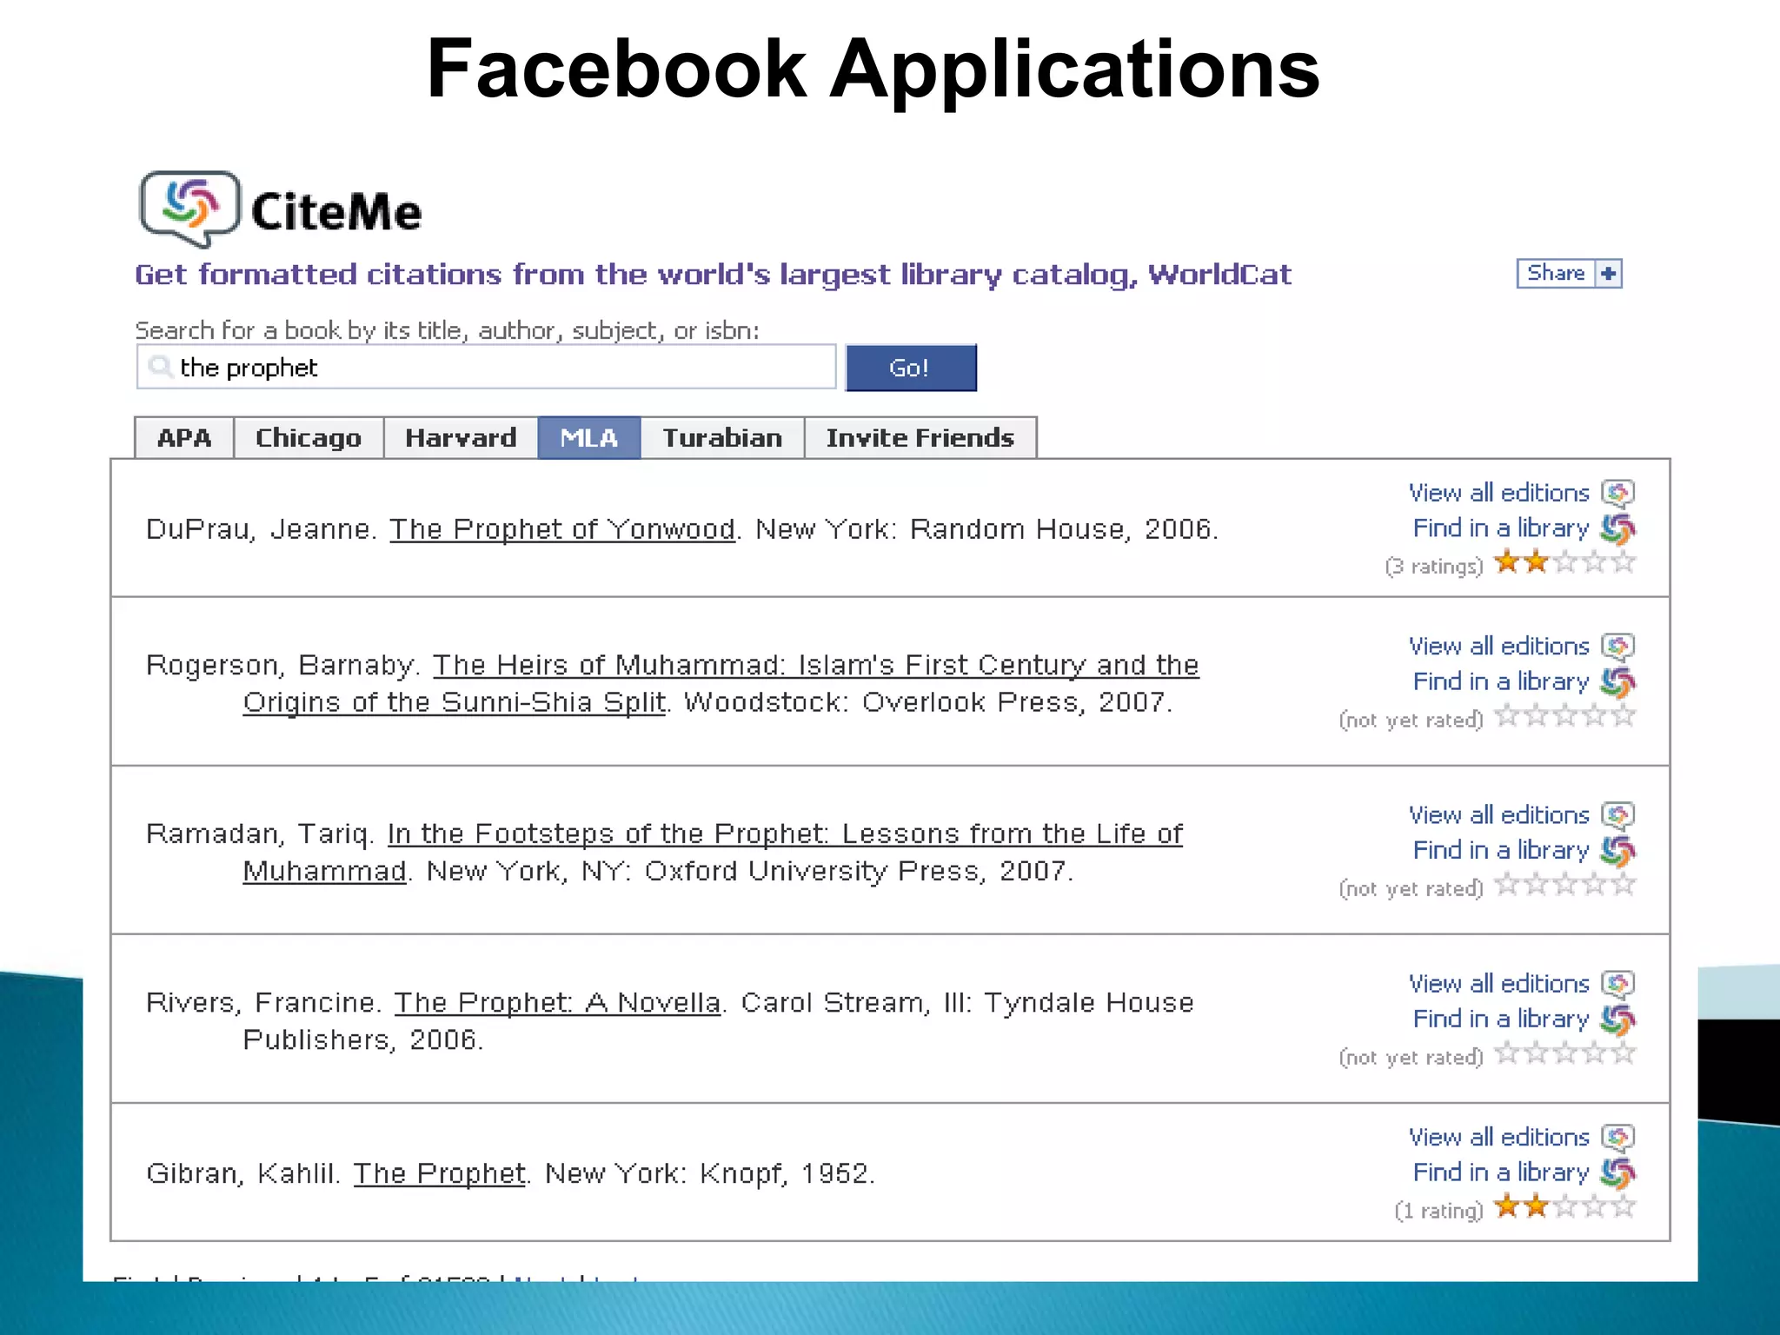The image size is (1780, 1335).
Task: Click the CiteMe speech-bubble logo
Action: pyautogui.click(x=189, y=207)
